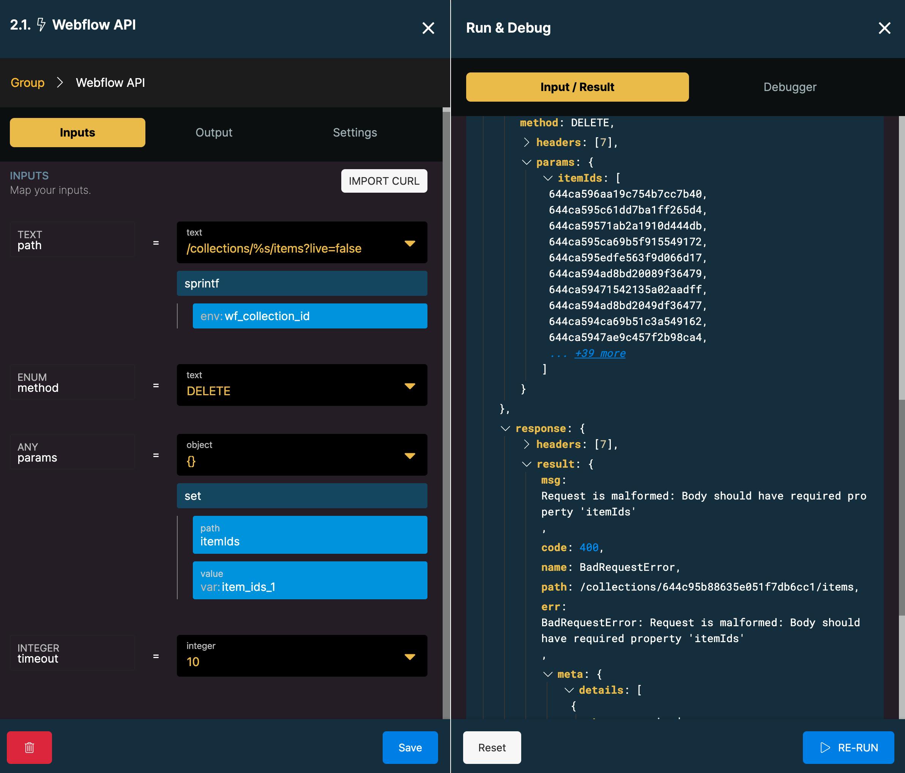
Task: Select item ID 644ca59571ab2a1910d444db
Action: pos(625,226)
